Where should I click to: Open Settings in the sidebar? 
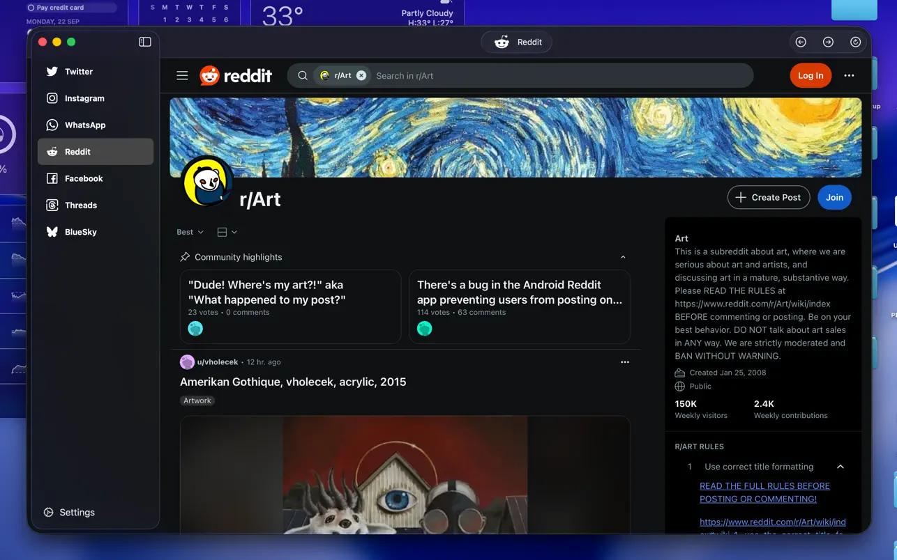(x=69, y=512)
